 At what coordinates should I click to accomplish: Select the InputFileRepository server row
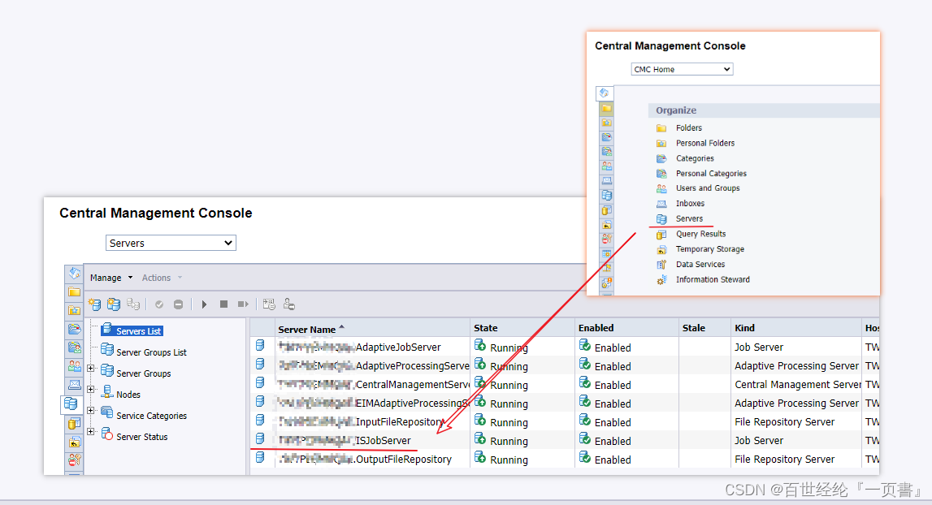pos(565,422)
